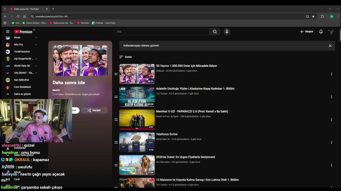
Task: Open Chrome profile N avatar
Action: pyautogui.click(x=332, y=16)
